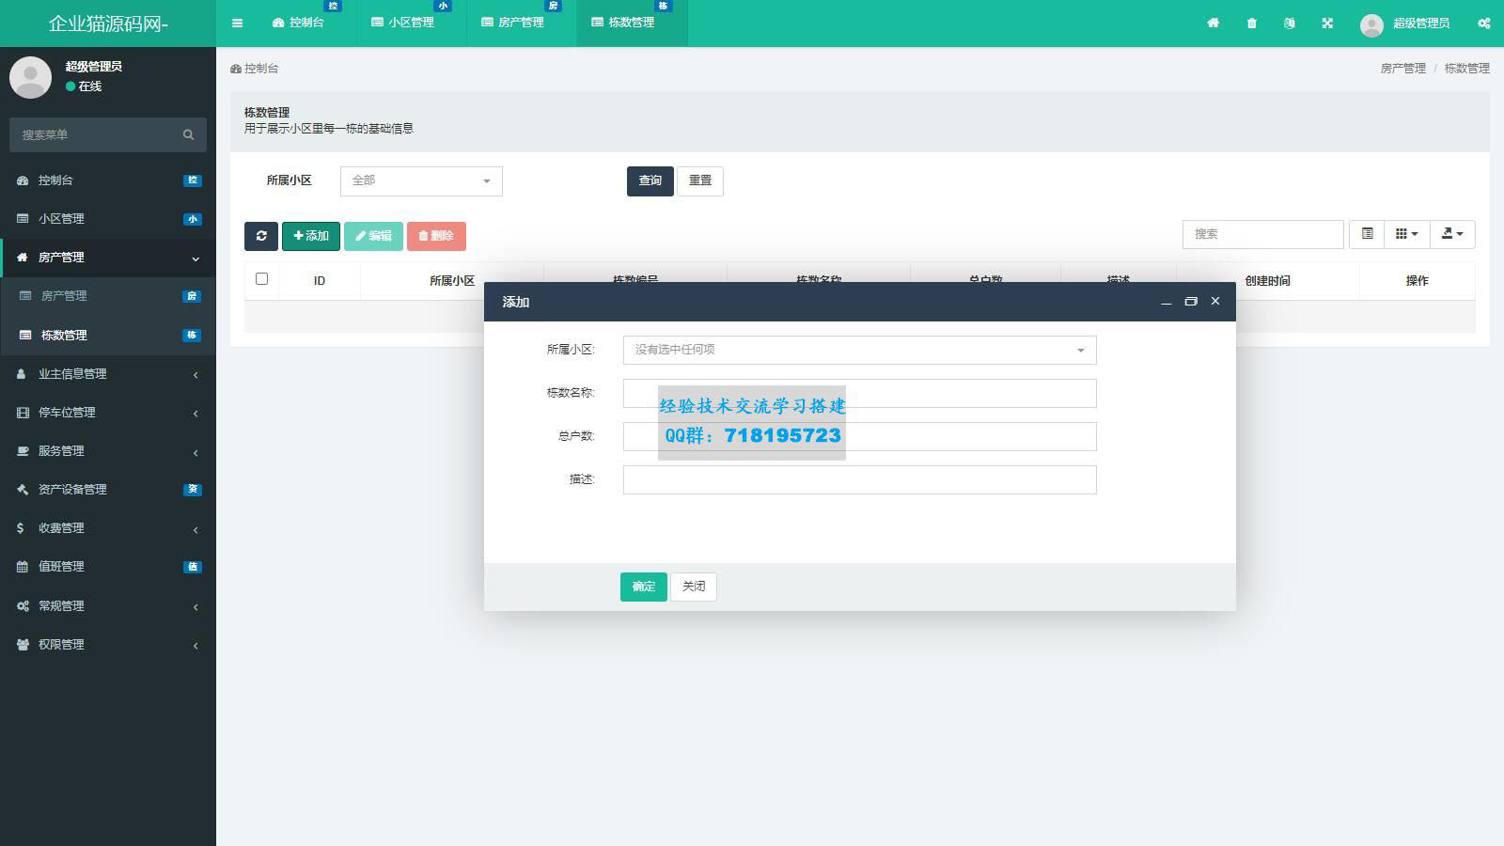1504x846 pixels.
Task: Open 房产管理 submenu item in sidebar
Action: (x=108, y=296)
